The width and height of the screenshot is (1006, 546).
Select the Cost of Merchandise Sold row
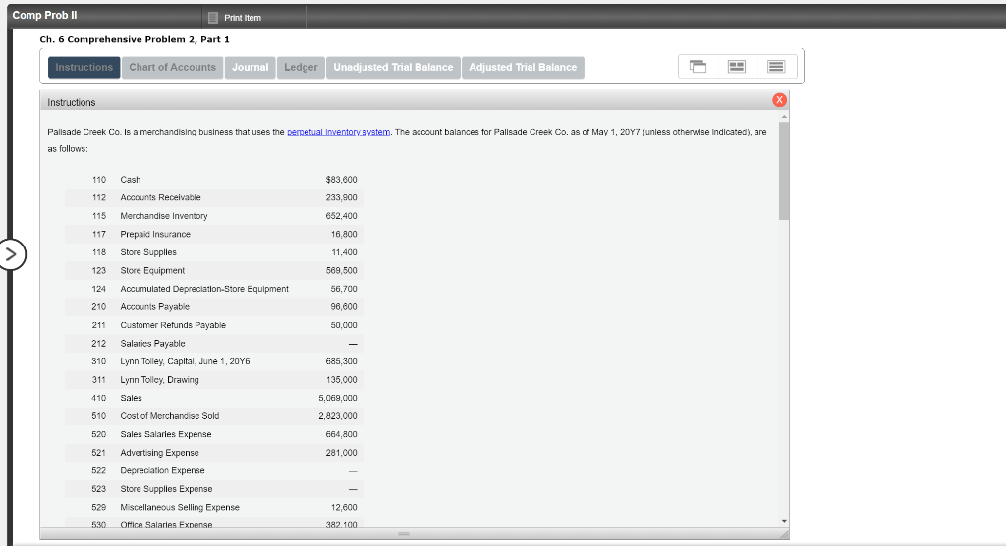[214, 415]
